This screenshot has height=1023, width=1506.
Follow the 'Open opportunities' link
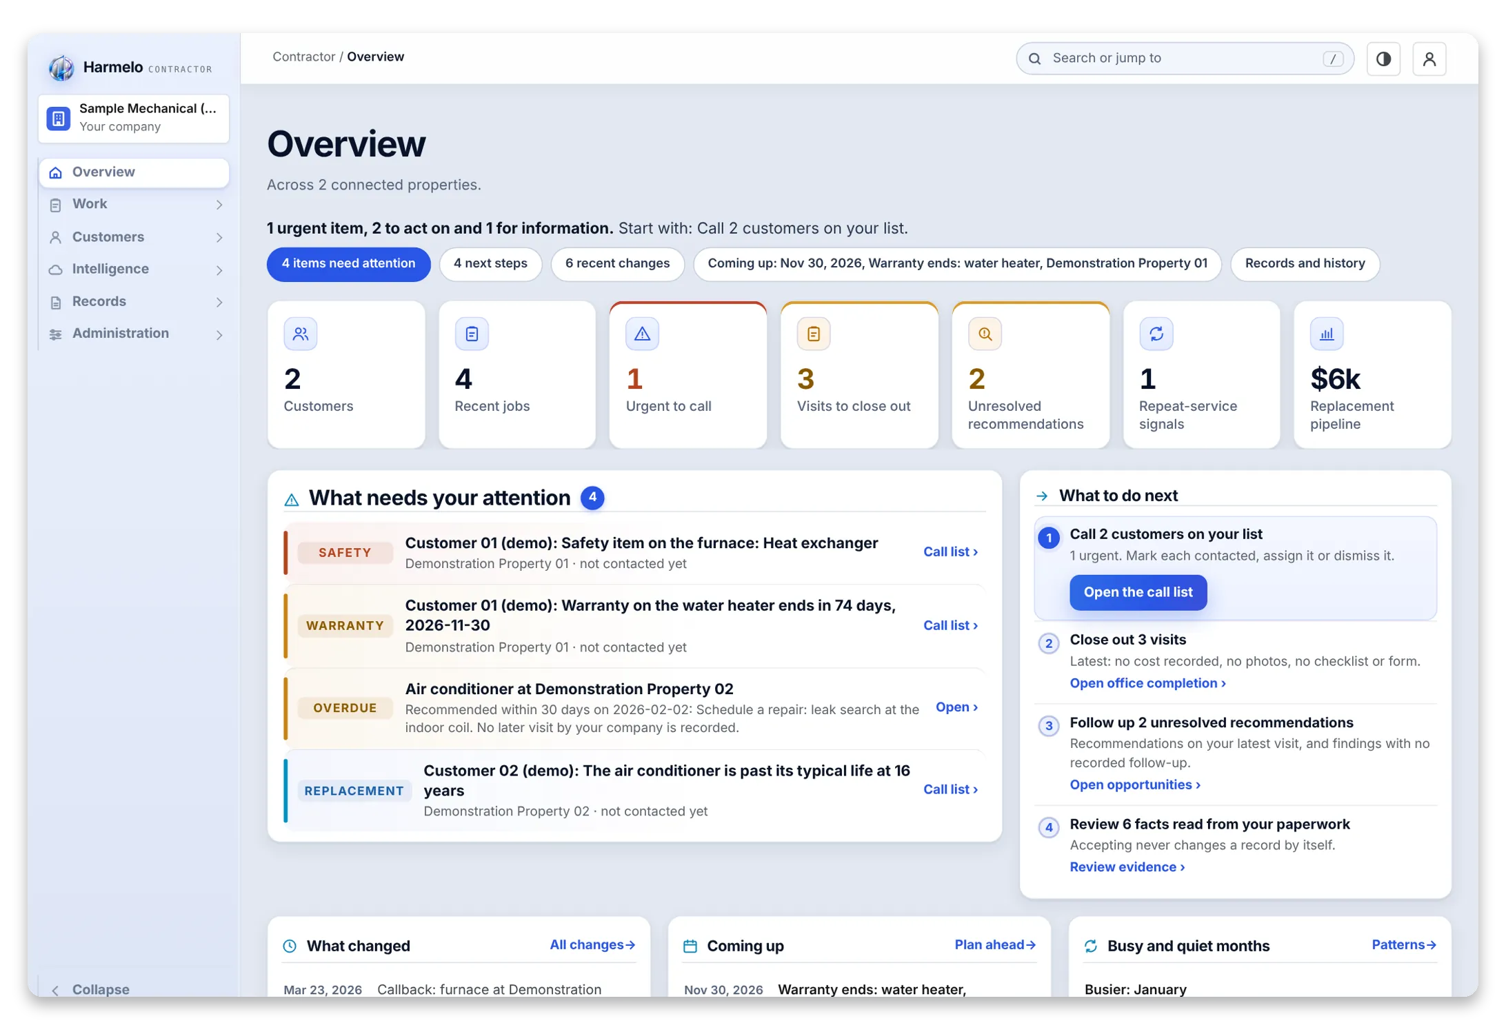(x=1135, y=784)
